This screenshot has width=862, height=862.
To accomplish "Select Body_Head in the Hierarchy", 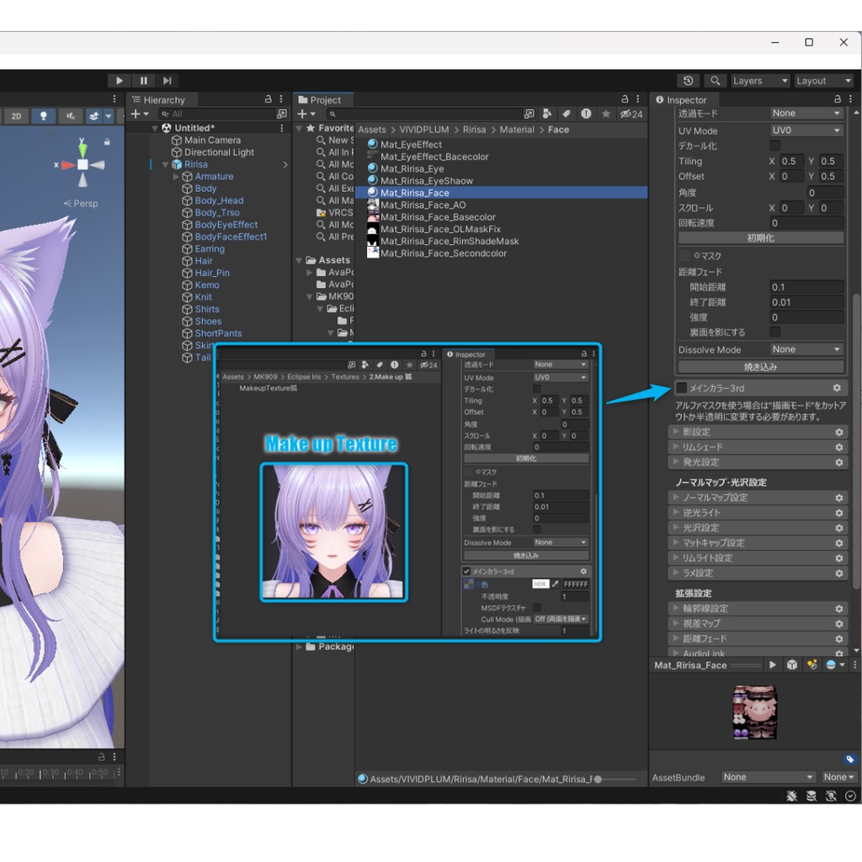I will [x=219, y=200].
